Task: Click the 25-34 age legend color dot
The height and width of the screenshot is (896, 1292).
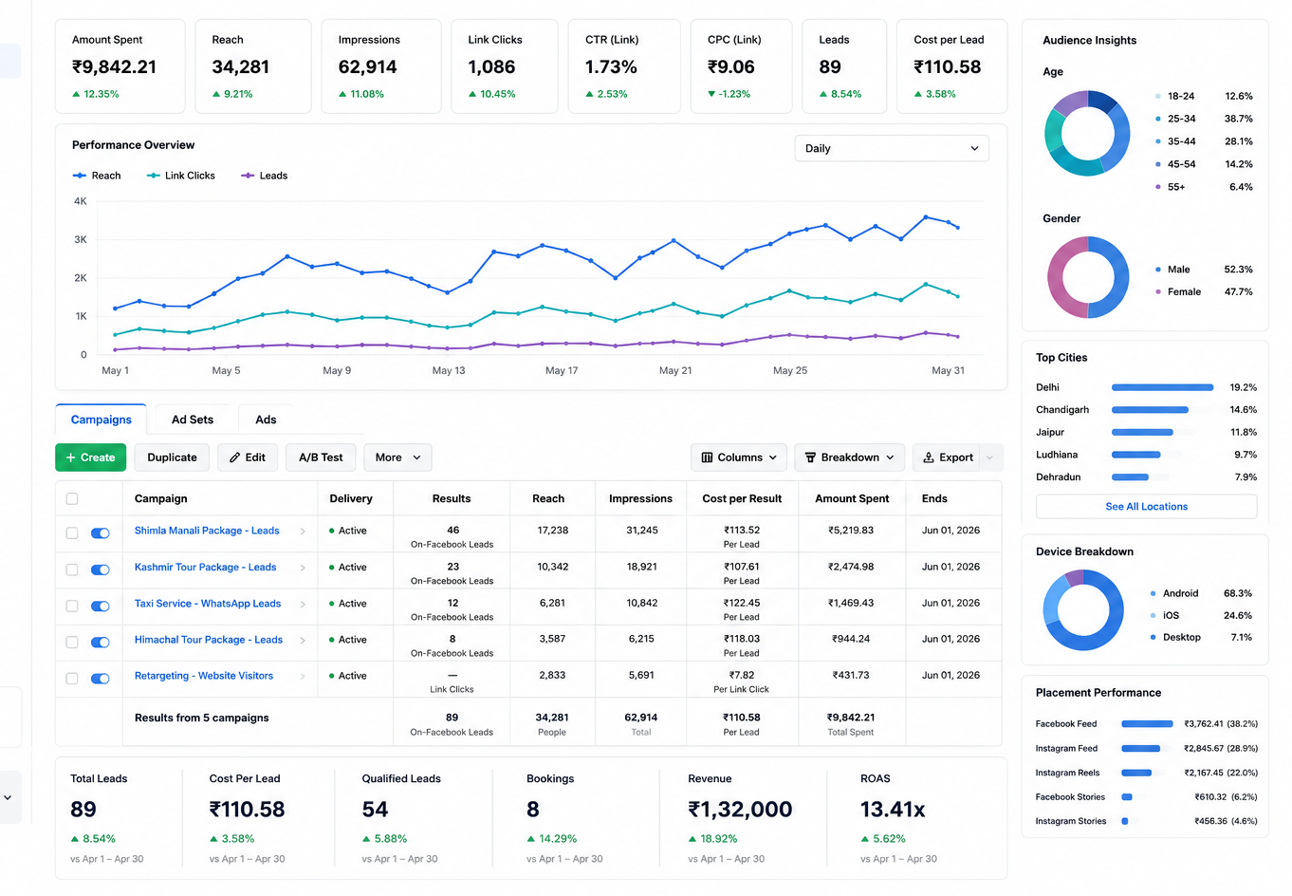Action: [1158, 119]
